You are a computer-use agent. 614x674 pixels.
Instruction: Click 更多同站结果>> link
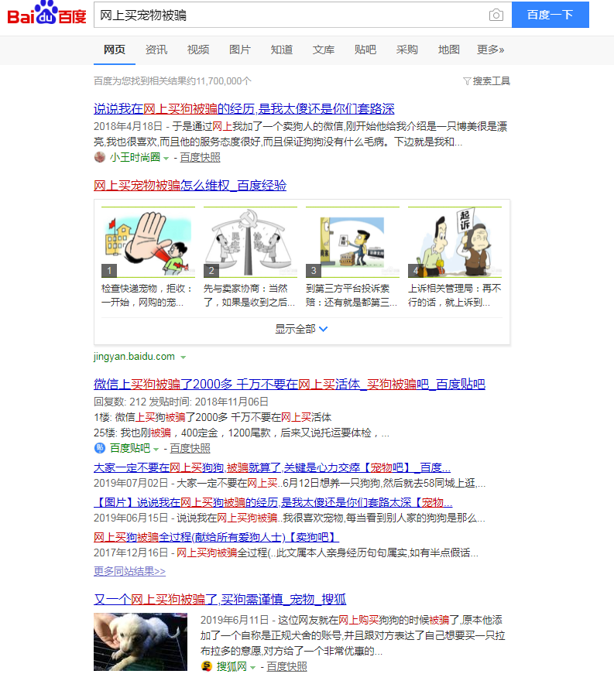click(x=129, y=571)
